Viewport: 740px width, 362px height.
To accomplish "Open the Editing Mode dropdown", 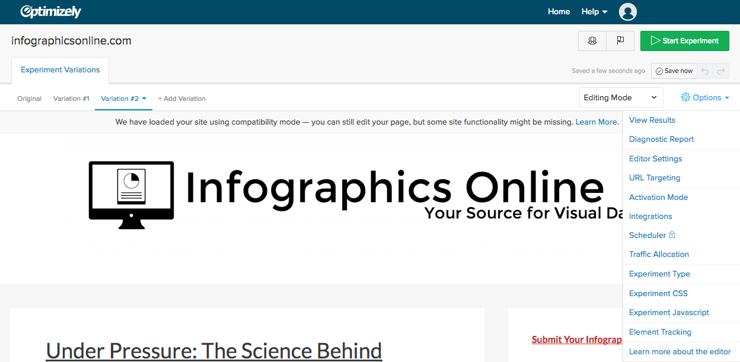I will 621,97.
